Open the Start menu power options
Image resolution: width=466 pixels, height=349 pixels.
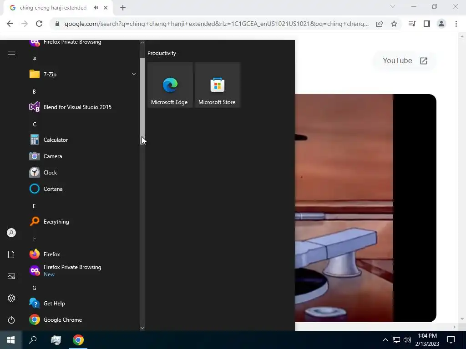(x=11, y=320)
